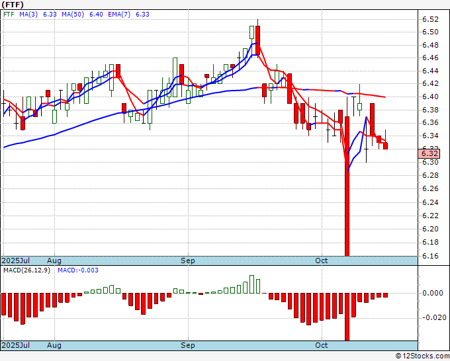Image resolution: width=450 pixels, height=361 pixels.
Task: Click the 6.38 price axis label
Action: click(430, 110)
